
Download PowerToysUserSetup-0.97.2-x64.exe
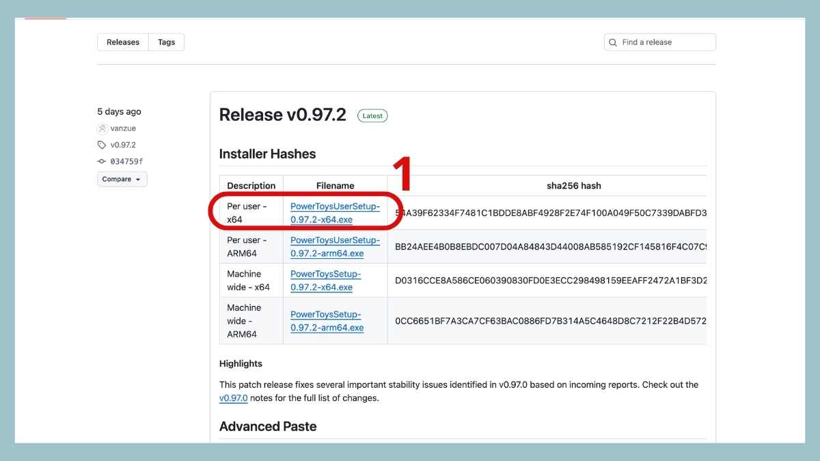[335, 213]
